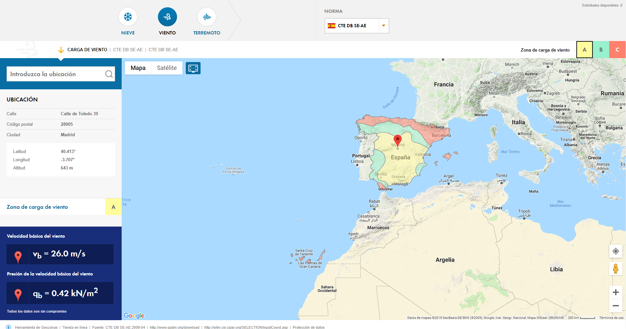The height and width of the screenshot is (329, 626).
Task: Switch to the Satélite view tab
Action: (166, 68)
